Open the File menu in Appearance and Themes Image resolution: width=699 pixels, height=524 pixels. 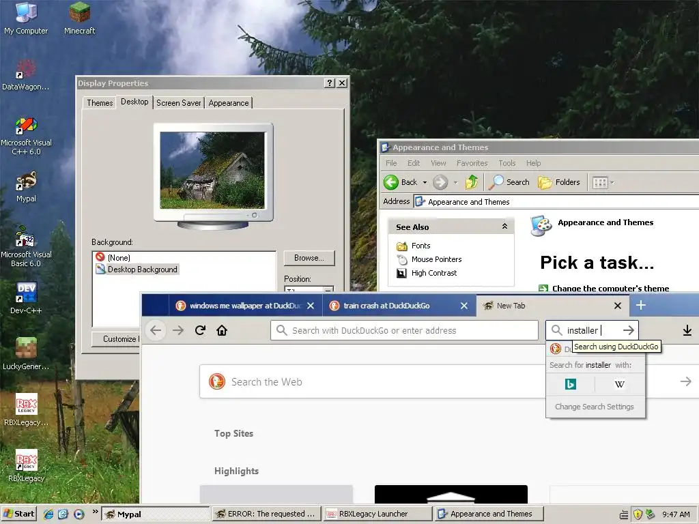point(391,163)
